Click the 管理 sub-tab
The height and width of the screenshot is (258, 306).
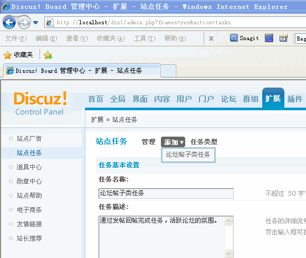[148, 142]
